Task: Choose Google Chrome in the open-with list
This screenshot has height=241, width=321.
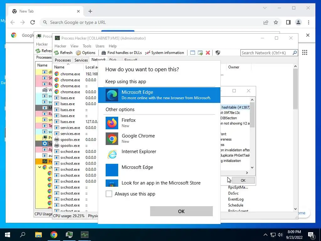Action: [159, 138]
